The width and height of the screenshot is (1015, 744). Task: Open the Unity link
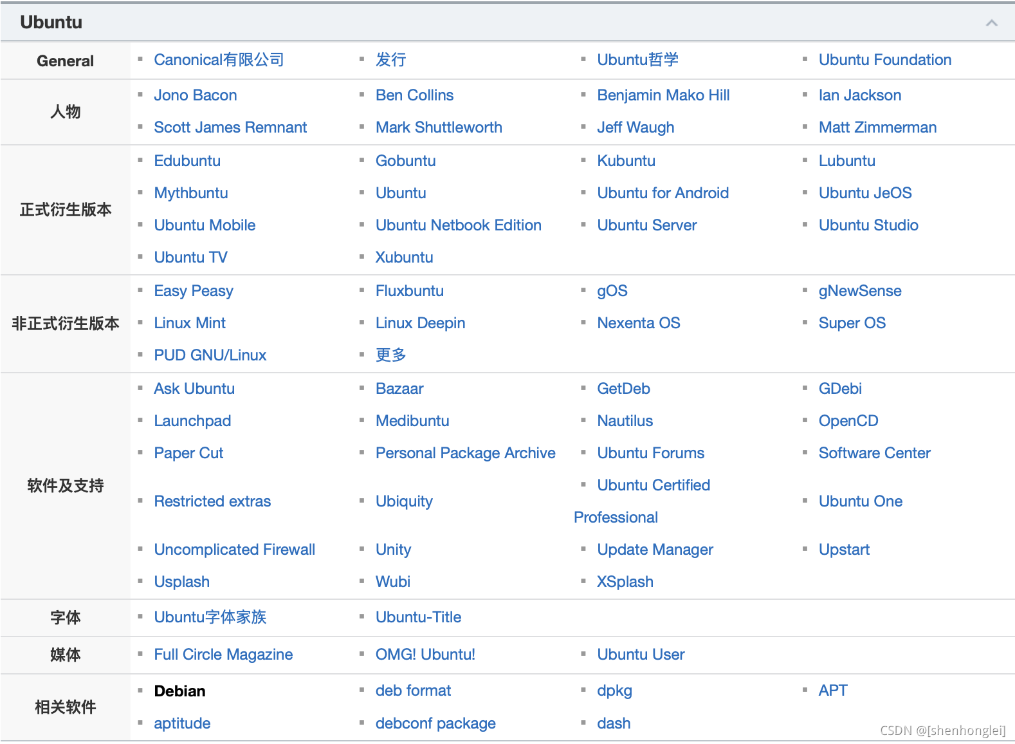pos(394,550)
